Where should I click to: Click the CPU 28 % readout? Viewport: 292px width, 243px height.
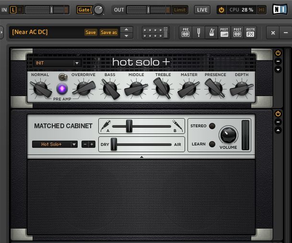click(x=241, y=10)
